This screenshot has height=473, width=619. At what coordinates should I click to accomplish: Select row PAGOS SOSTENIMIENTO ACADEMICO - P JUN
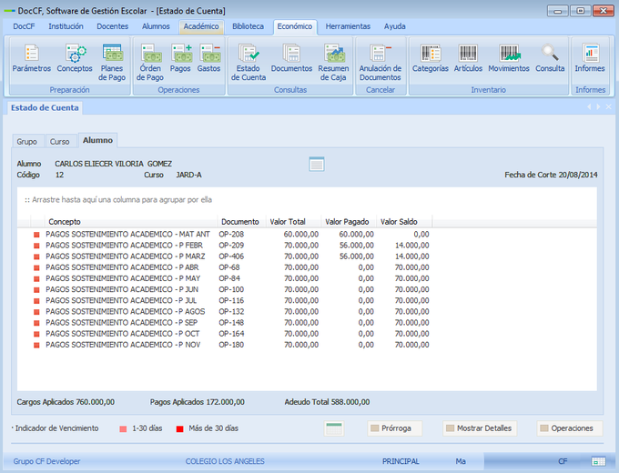pyautogui.click(x=225, y=289)
